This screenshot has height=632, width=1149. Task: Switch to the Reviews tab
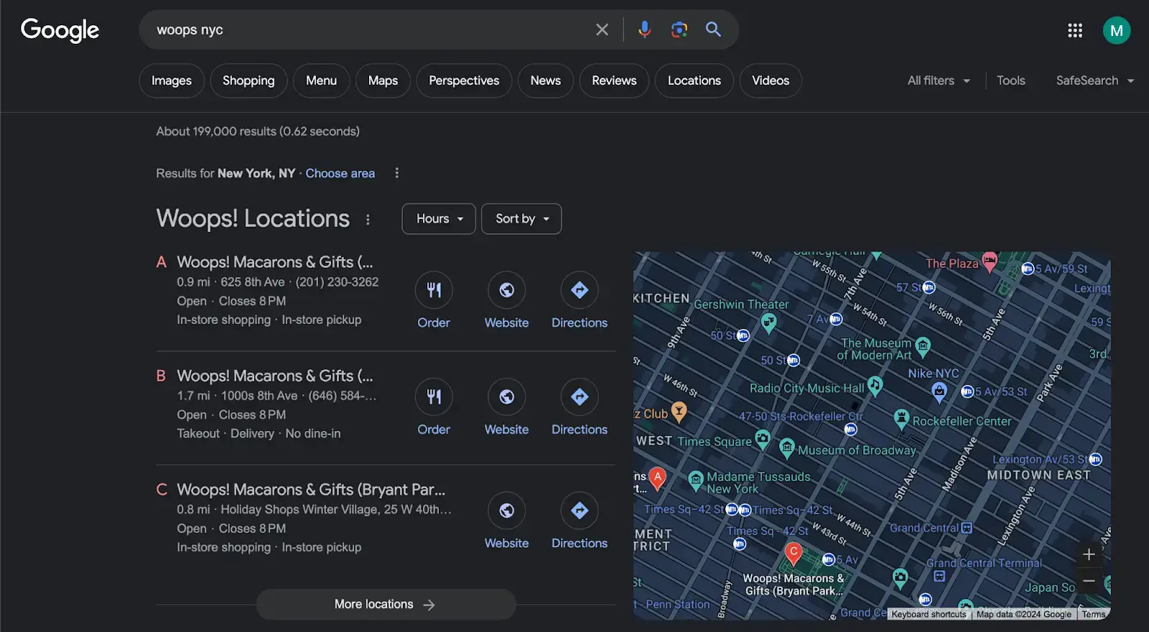(614, 80)
